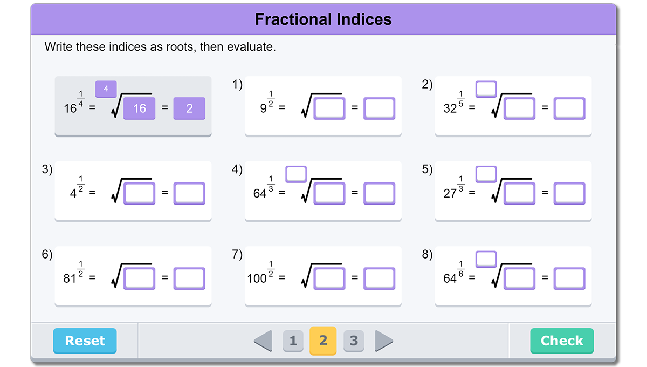The height and width of the screenshot is (367, 647).
Task: Click root index box for question 8
Action: point(486,259)
